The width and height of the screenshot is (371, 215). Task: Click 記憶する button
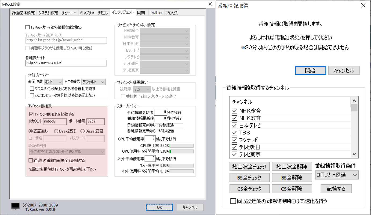[x=336, y=188]
